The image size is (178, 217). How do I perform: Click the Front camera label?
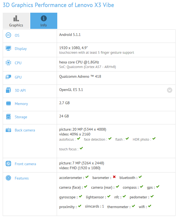(x=25, y=164)
